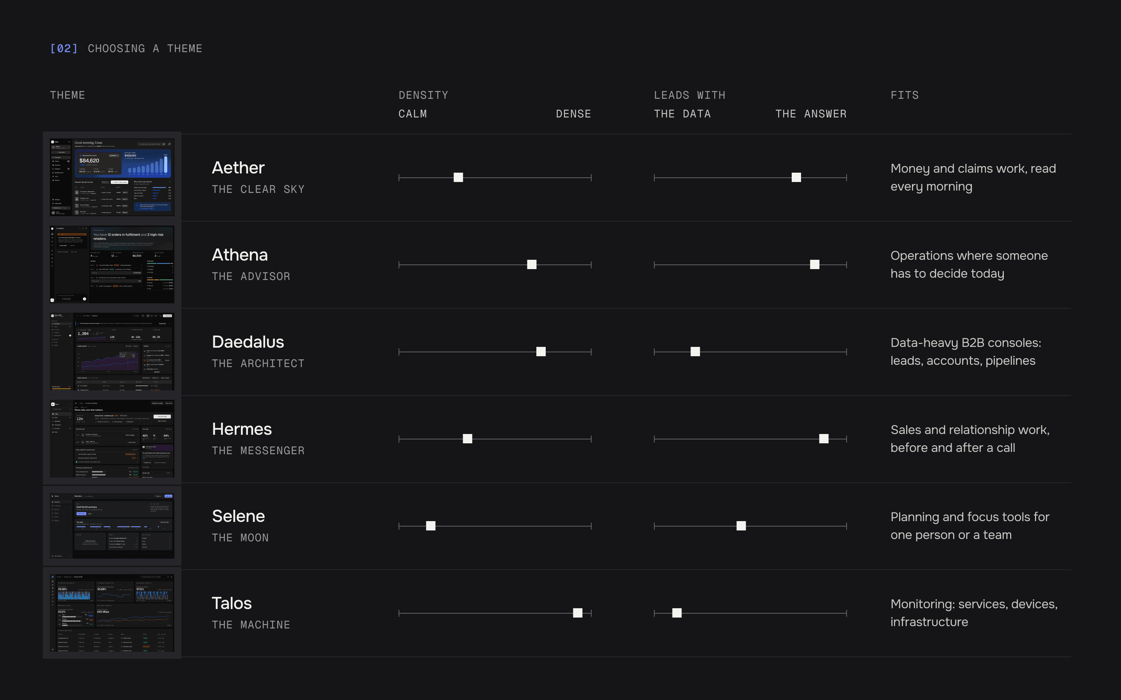The height and width of the screenshot is (700, 1121).
Task: Select the Daedalus theme name
Action: tap(248, 342)
